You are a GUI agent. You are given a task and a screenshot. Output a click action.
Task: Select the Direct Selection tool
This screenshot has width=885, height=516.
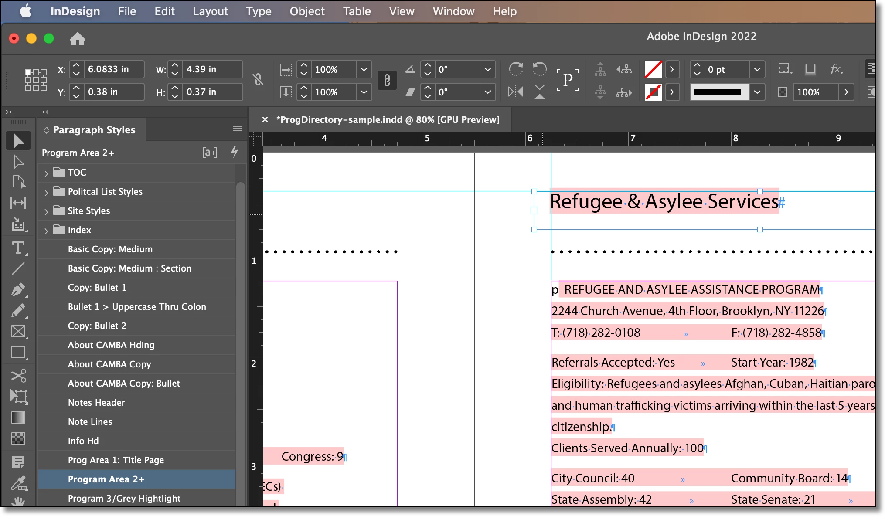tap(18, 162)
